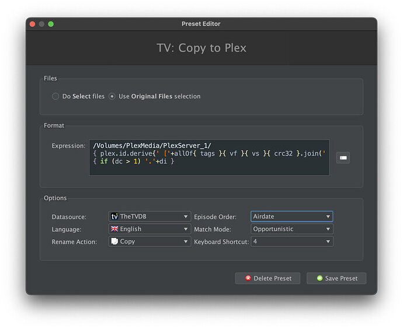This screenshot has width=403, height=329.
Task: Click the TheTVDB tv logo icon
Action: [x=114, y=216]
